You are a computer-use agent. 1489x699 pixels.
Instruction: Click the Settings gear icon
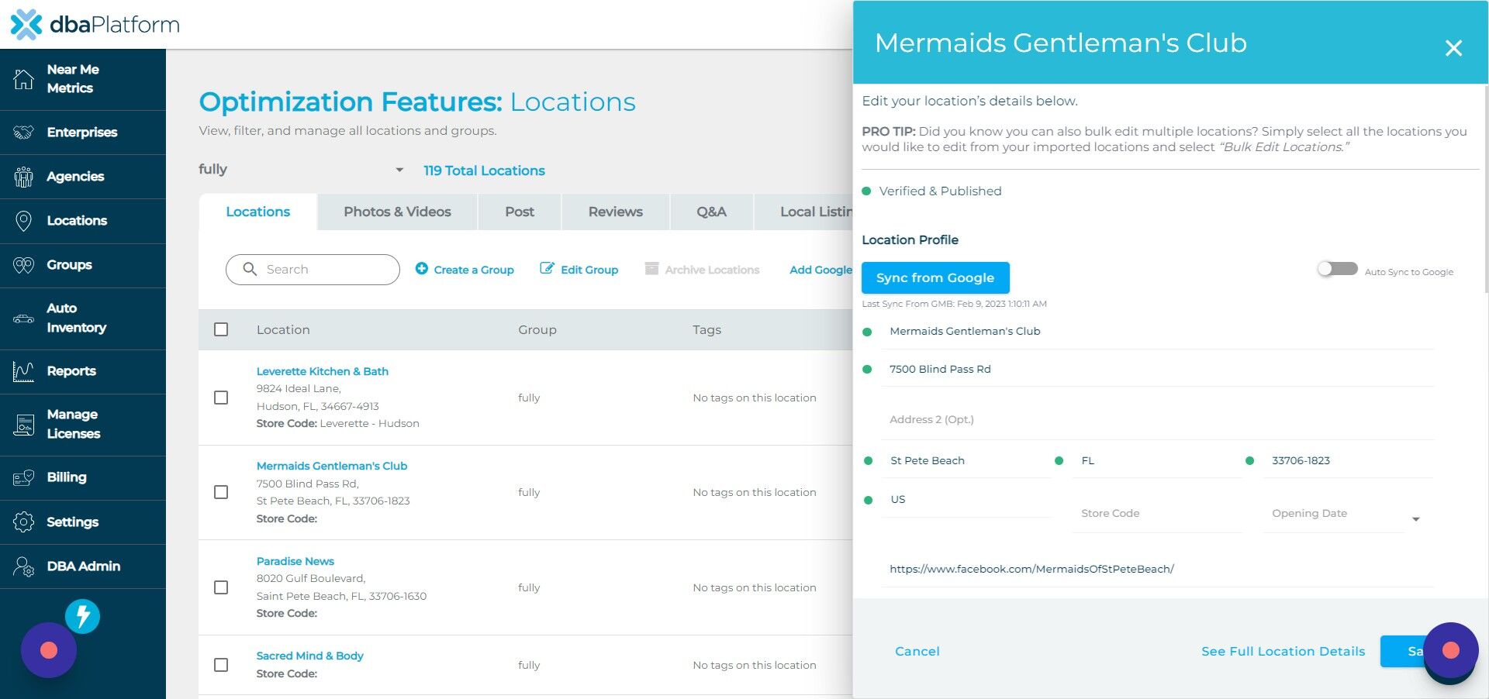[24, 522]
